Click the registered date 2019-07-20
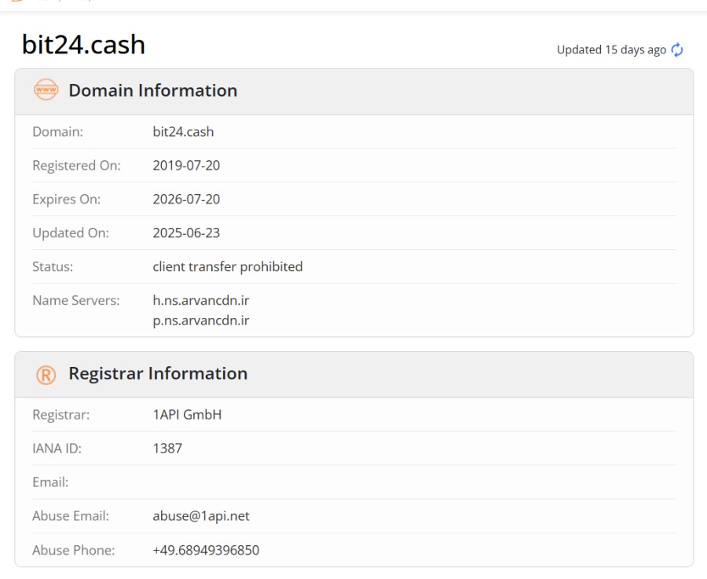Screen dimensions: 707x579 coord(186,166)
